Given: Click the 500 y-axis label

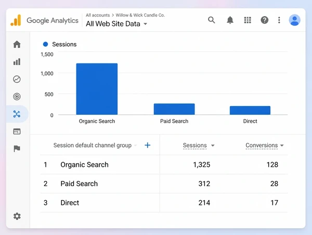Looking at the screenshot, I should (x=49, y=94).
